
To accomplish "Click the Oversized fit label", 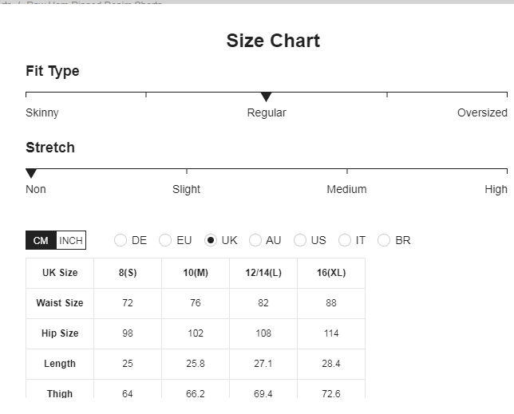I will (x=482, y=113).
